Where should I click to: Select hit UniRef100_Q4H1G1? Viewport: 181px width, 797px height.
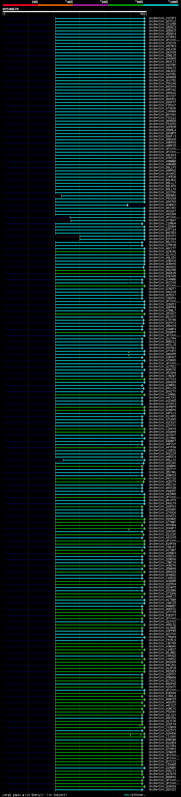pos(162,93)
